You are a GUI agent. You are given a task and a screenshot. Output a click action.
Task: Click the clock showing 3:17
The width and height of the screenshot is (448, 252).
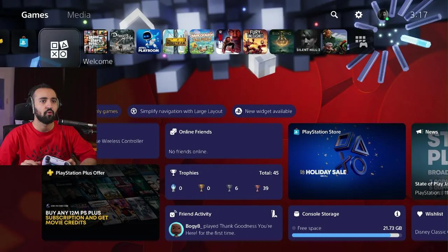tap(419, 15)
